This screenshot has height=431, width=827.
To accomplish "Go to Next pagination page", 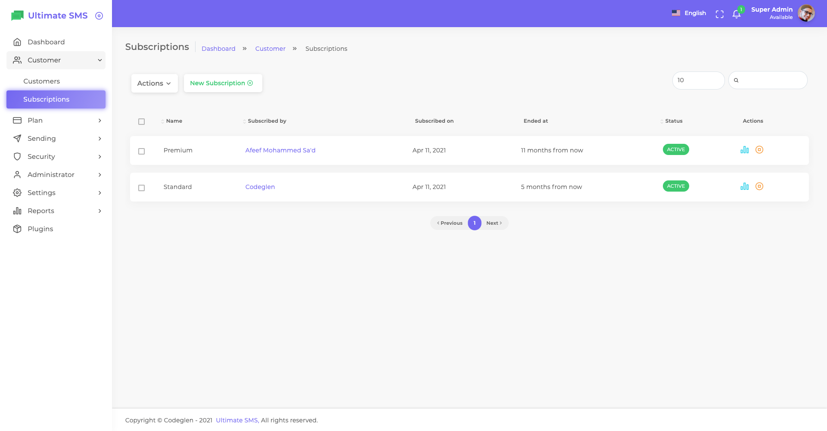I will coord(494,223).
